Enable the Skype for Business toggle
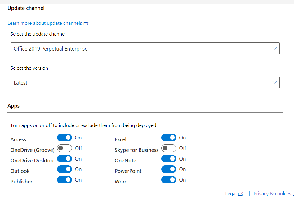294x198 pixels. click(x=169, y=148)
